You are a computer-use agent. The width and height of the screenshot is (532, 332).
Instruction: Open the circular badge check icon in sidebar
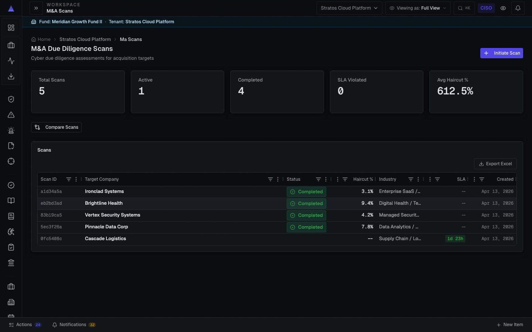pos(11,185)
